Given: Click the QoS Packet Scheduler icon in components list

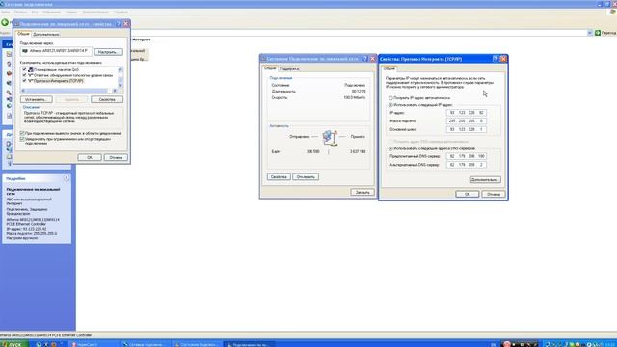Looking at the screenshot, I should [x=30, y=69].
